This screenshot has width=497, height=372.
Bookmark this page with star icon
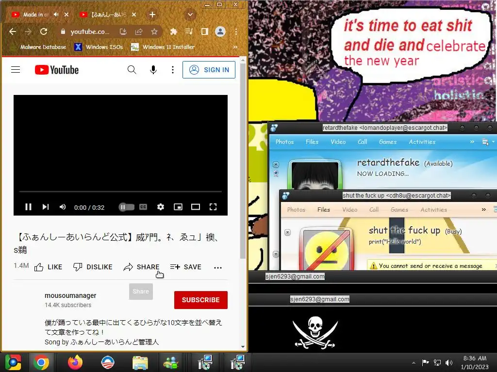tap(154, 31)
